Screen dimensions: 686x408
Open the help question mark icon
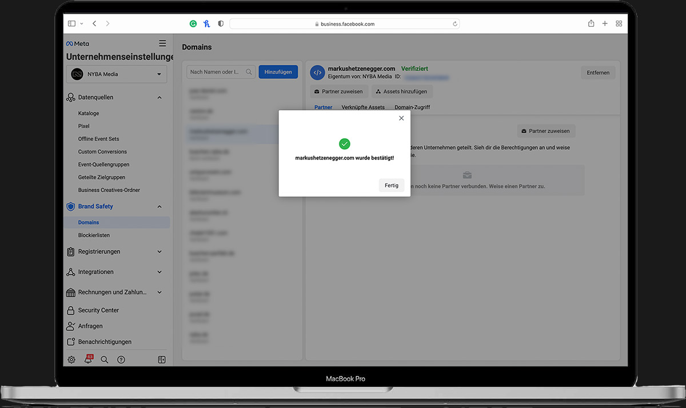click(121, 360)
